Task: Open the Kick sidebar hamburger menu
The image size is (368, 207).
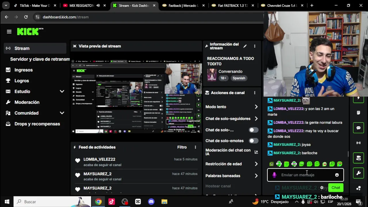Action: tap(9, 32)
